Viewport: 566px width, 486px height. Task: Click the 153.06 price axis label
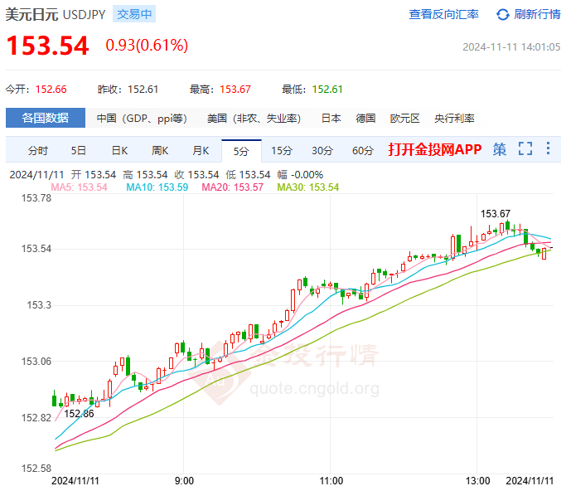pyautogui.click(x=36, y=362)
